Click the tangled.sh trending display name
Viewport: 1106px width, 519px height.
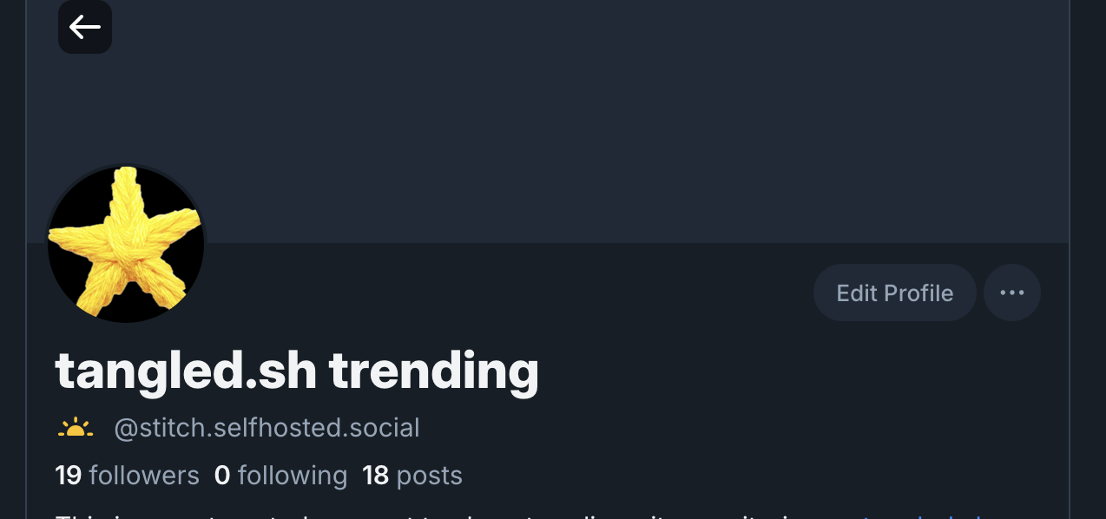click(x=297, y=371)
